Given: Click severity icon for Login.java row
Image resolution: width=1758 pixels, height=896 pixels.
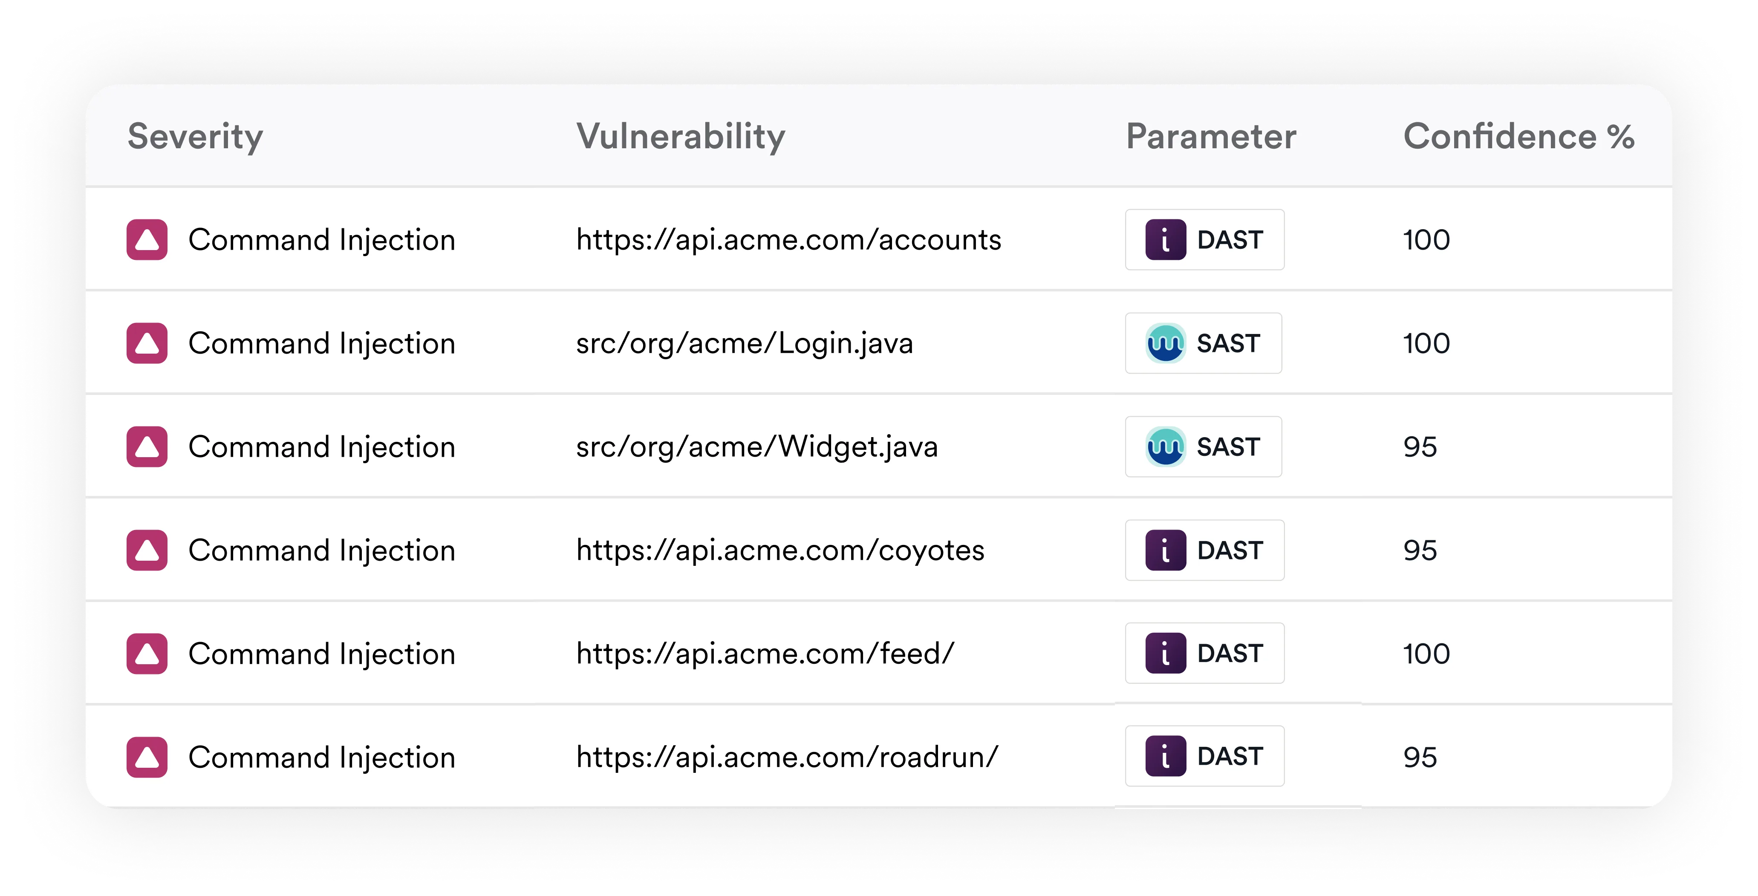Looking at the screenshot, I should [x=147, y=343].
